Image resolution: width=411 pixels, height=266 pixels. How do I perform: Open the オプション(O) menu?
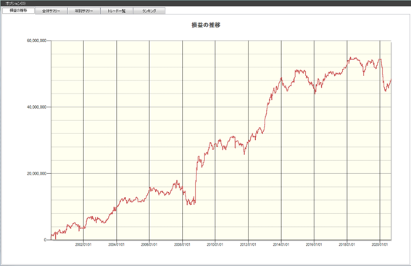pos(15,4)
